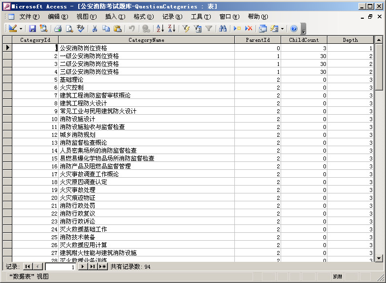The height and width of the screenshot is (283, 386).
Task: Click the Save toolbar icon
Action: point(32,29)
